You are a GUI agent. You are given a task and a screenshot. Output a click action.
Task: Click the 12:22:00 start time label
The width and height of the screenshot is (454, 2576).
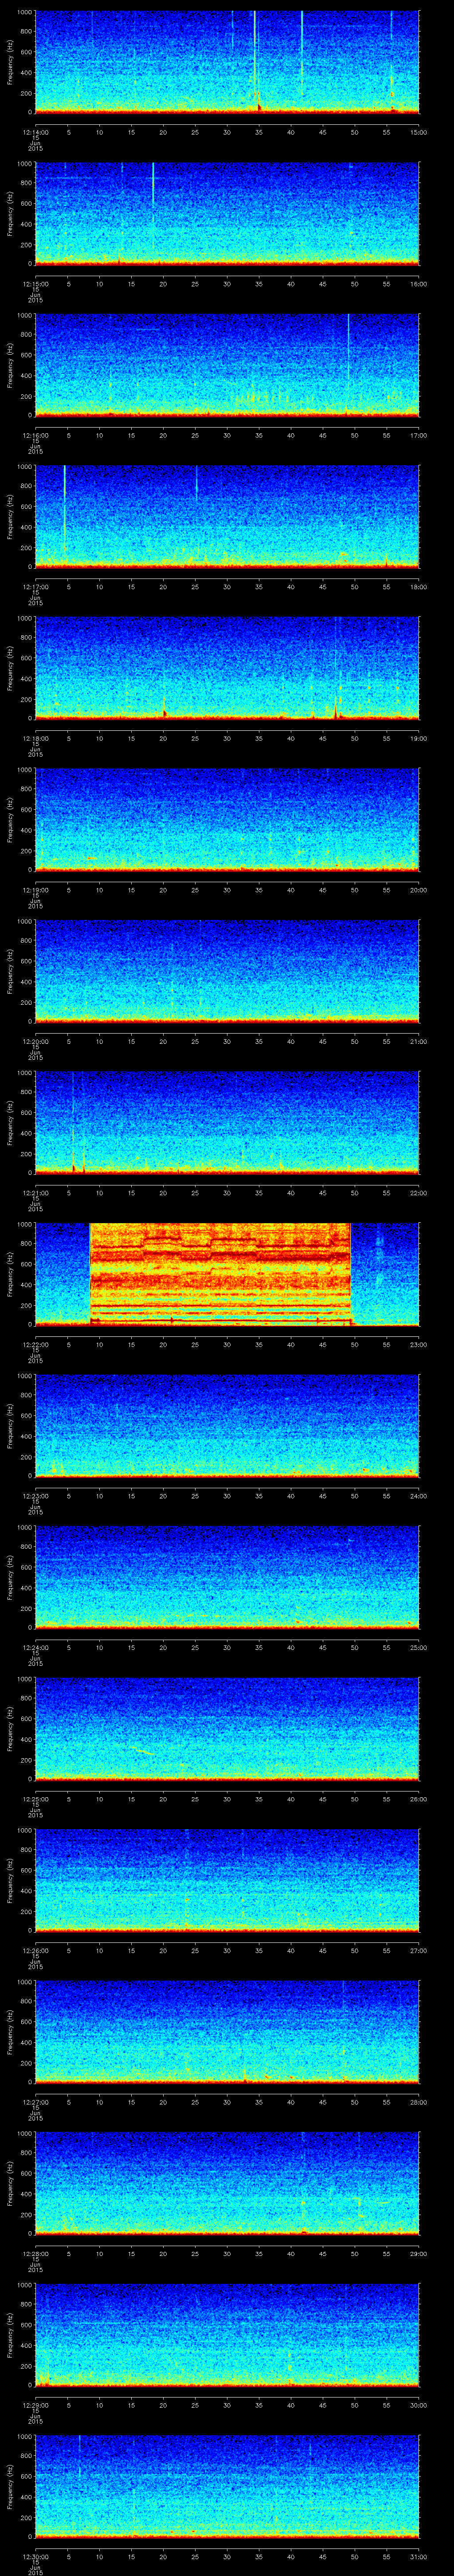35,1344
